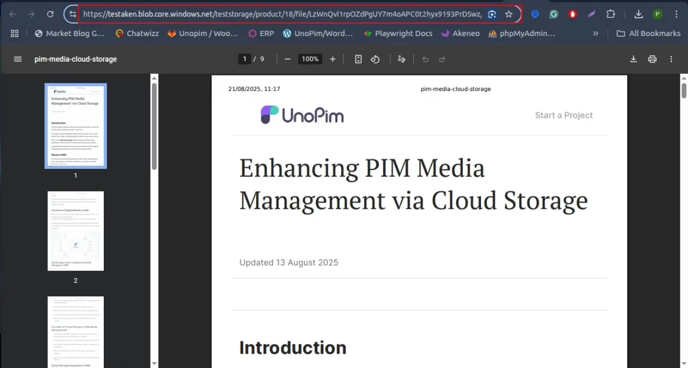Screen dimensions: 688x368
Task: Open the All Bookmarks folder
Action: [648, 33]
